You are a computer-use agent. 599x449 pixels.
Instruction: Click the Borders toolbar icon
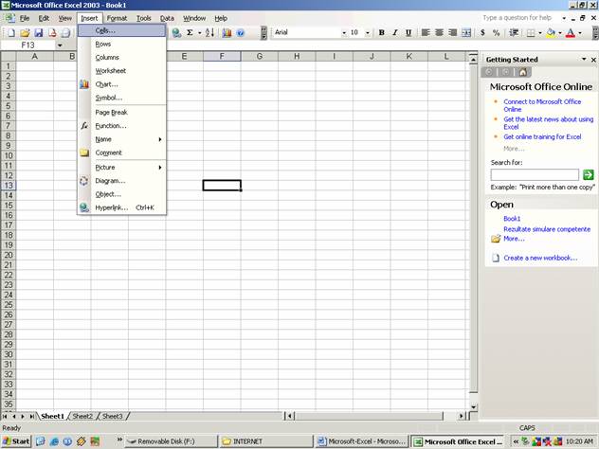coord(531,33)
